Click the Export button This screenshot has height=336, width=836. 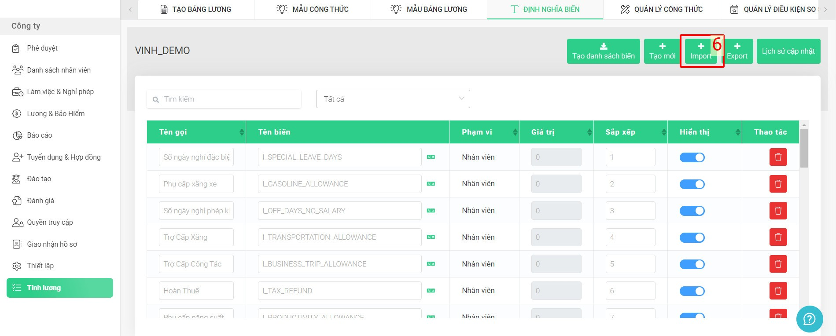[737, 51]
